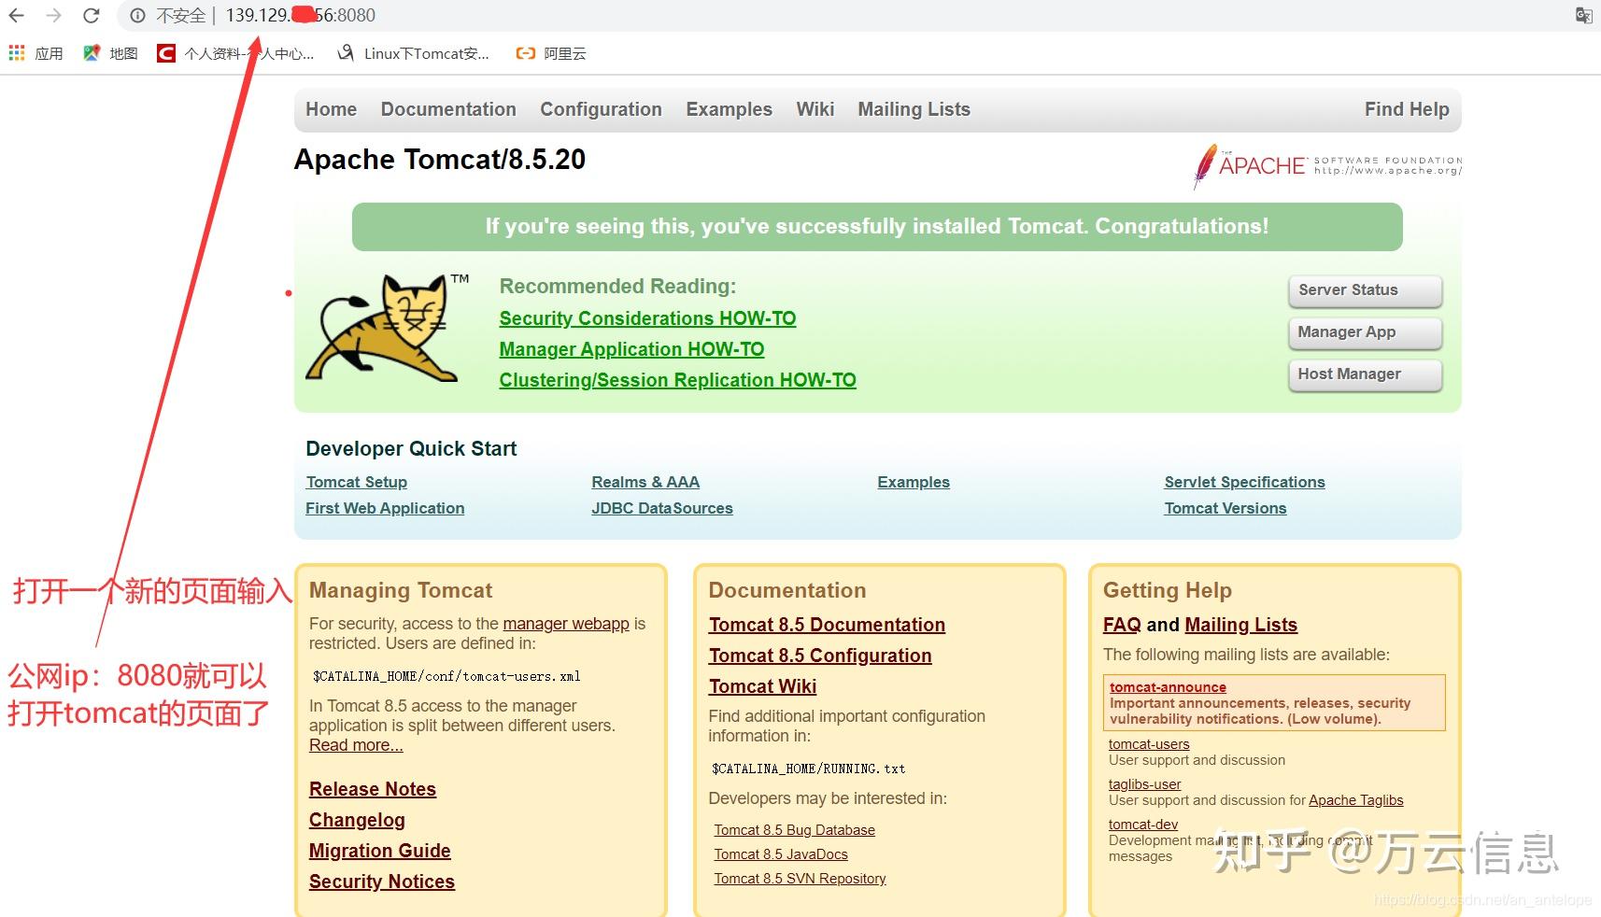Click the Recommended Reading: heading

click(x=617, y=287)
